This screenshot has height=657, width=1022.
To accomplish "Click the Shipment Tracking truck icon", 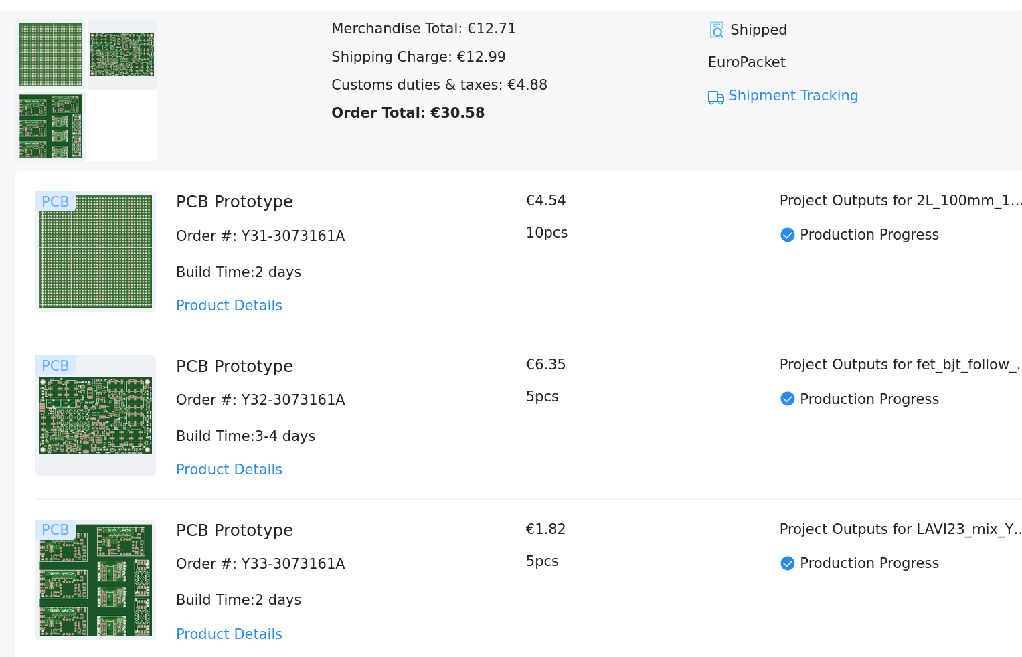I will click(x=715, y=98).
